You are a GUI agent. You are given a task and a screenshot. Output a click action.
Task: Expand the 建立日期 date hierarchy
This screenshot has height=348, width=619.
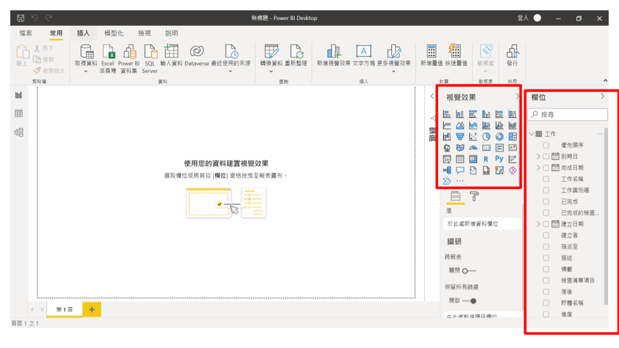coord(538,224)
